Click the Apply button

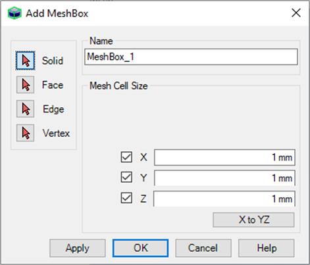click(x=78, y=248)
